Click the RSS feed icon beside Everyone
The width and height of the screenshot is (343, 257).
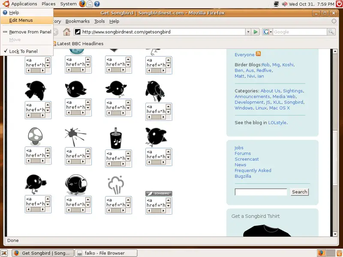(x=259, y=54)
